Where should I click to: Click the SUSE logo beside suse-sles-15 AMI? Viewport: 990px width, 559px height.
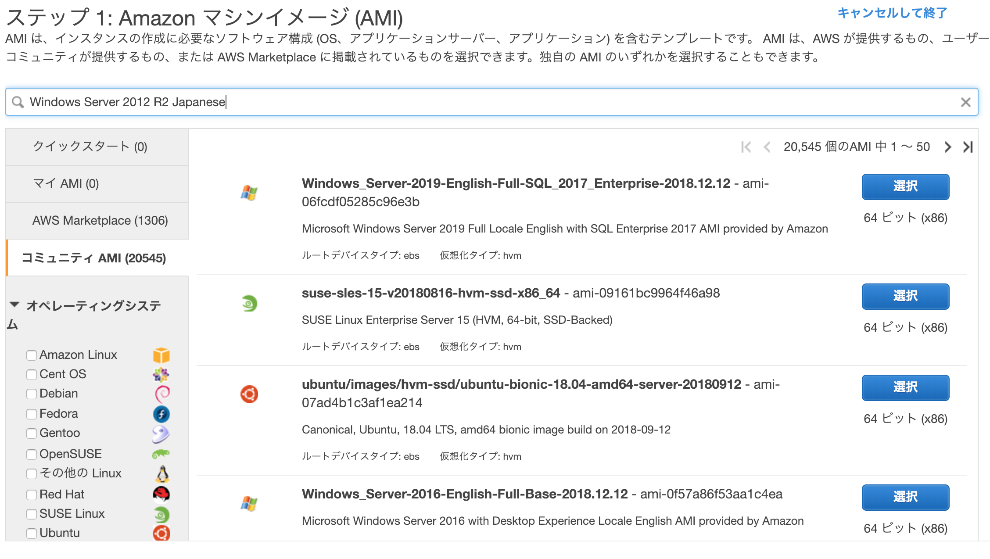pos(249,303)
